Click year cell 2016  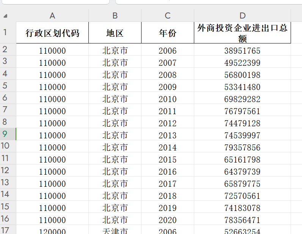tap(168, 170)
